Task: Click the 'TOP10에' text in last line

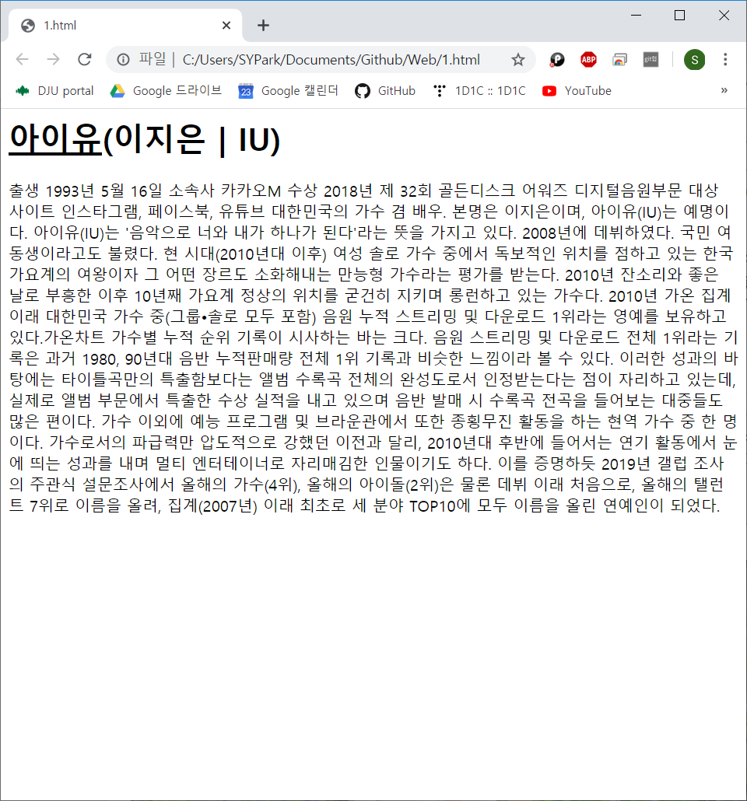Action: (440, 505)
